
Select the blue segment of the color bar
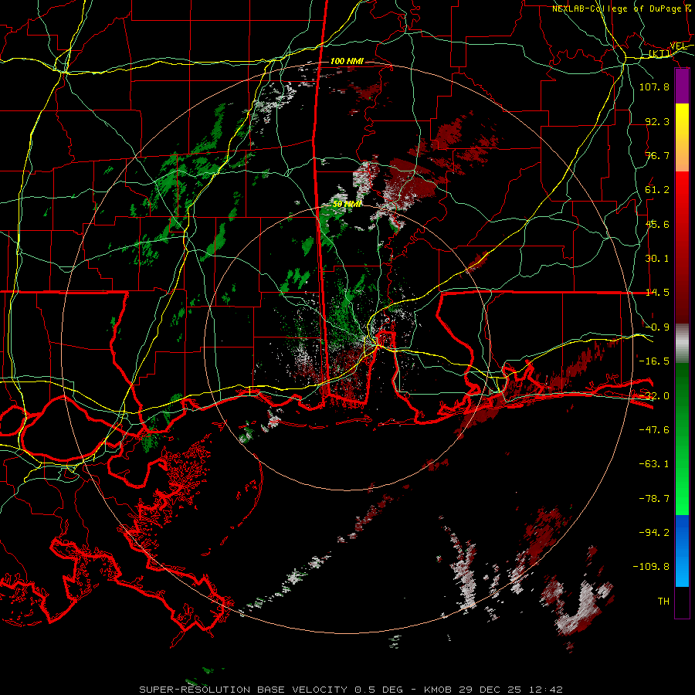click(x=682, y=550)
